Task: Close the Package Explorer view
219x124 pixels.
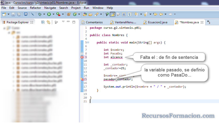Action: click(x=32, y=22)
